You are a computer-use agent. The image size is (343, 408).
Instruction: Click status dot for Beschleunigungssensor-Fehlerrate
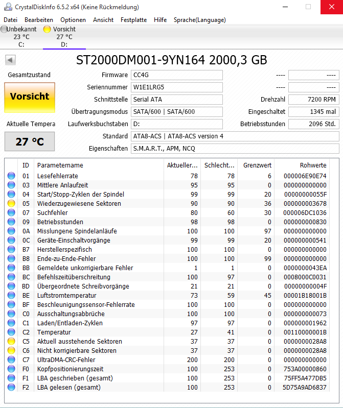pos(11,304)
